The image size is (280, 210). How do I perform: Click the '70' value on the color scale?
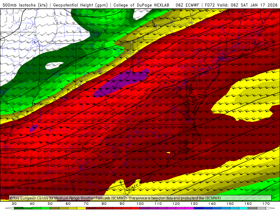coord(86,204)
